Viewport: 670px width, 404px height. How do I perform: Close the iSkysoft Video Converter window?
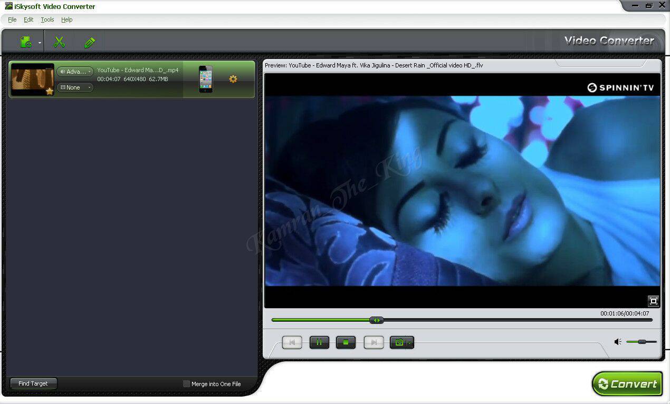[x=662, y=5]
